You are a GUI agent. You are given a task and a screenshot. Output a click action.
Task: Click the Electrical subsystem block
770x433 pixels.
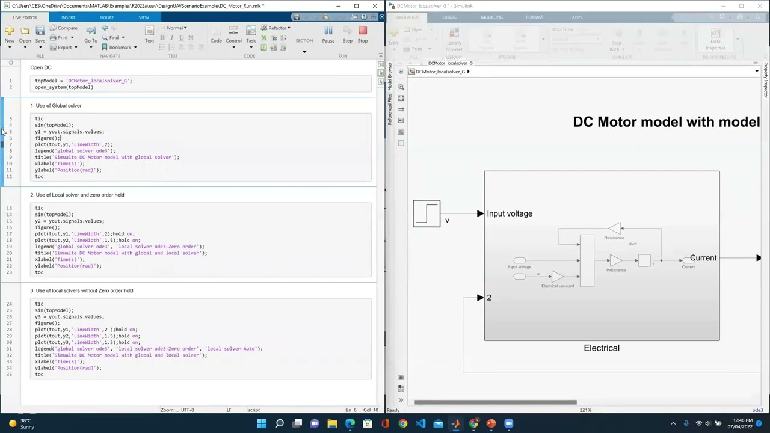pos(602,256)
